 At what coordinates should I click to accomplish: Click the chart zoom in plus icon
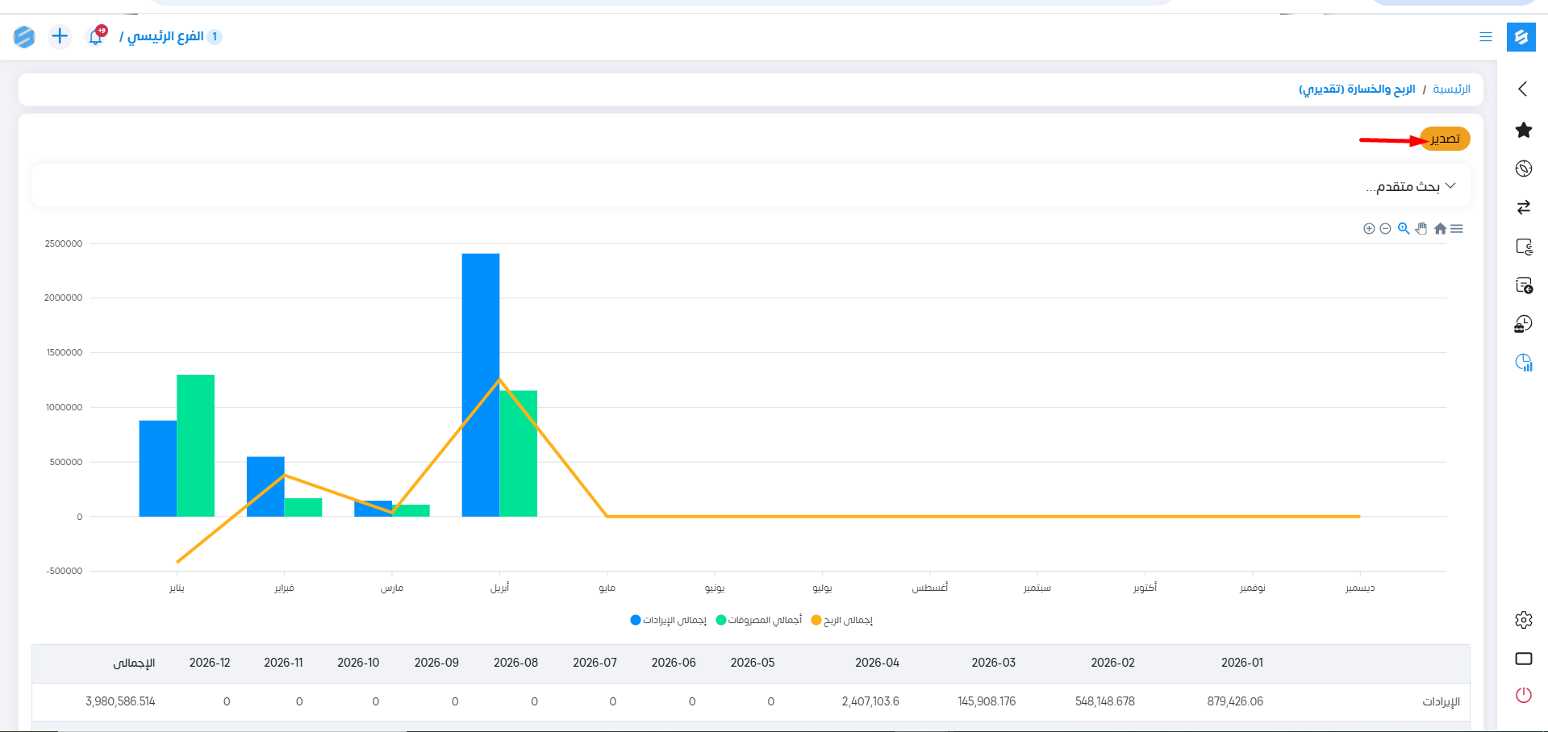tap(1369, 229)
